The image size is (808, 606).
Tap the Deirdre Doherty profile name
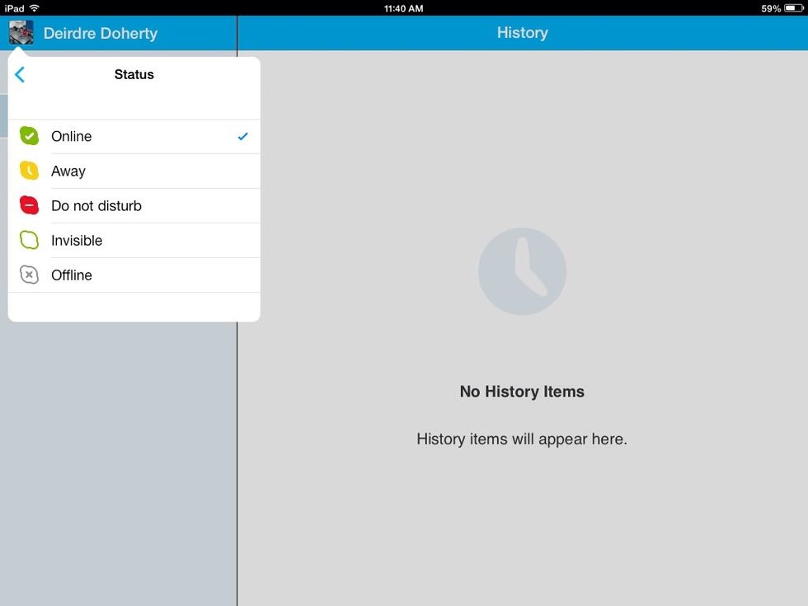tap(100, 33)
